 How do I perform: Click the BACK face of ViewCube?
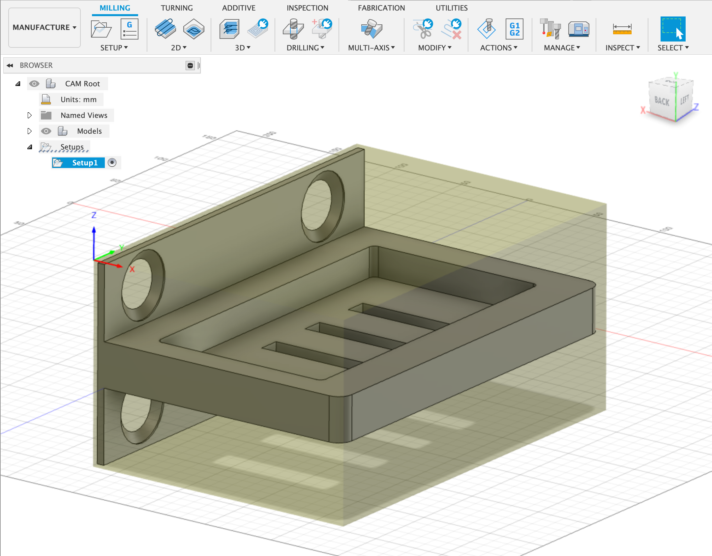pyautogui.click(x=662, y=101)
